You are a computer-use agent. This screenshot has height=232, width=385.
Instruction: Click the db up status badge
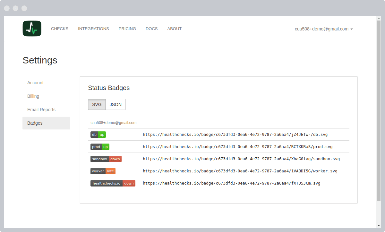coord(98,135)
